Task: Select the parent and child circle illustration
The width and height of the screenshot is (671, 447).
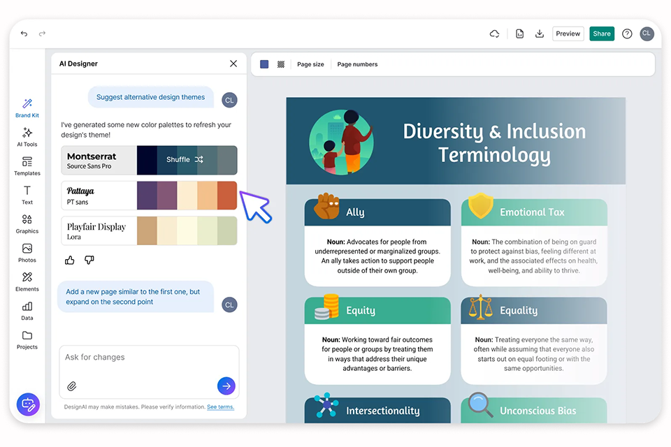Action: click(x=342, y=142)
